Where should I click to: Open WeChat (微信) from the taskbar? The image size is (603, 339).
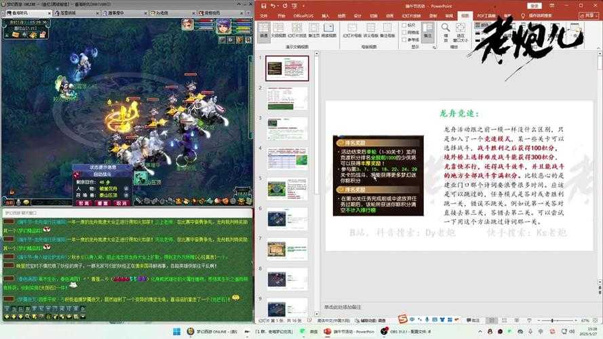pos(309,332)
